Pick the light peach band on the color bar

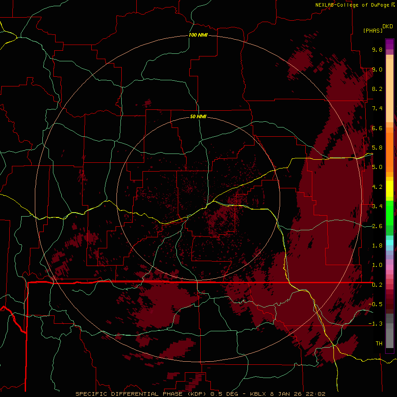click(x=390, y=91)
